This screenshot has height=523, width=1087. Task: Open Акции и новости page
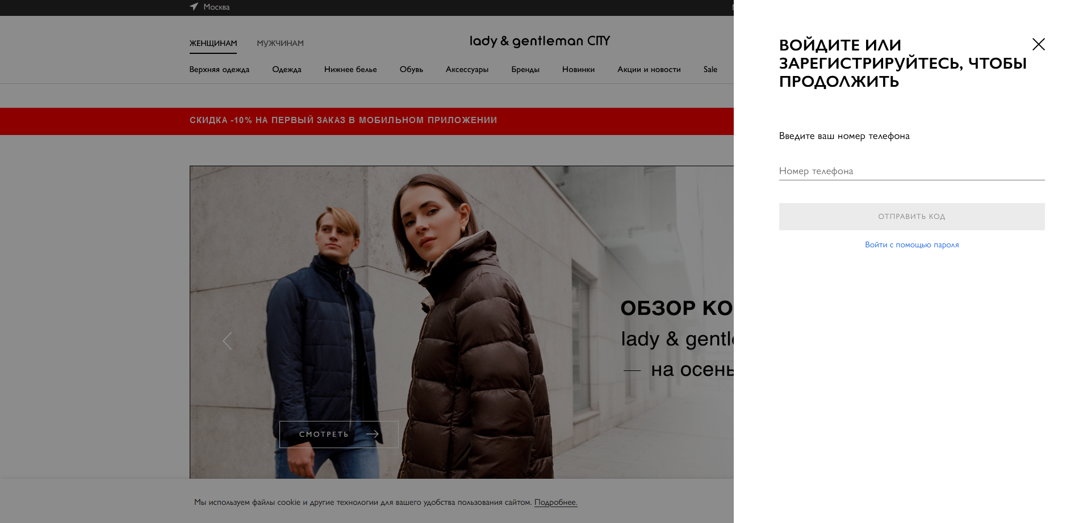pyautogui.click(x=649, y=69)
